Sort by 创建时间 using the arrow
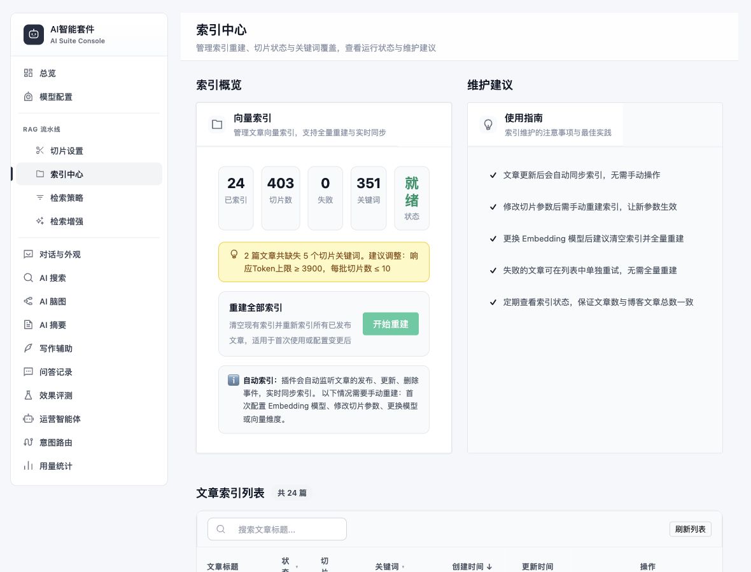Screen dimensions: 751x572 (x=489, y=566)
